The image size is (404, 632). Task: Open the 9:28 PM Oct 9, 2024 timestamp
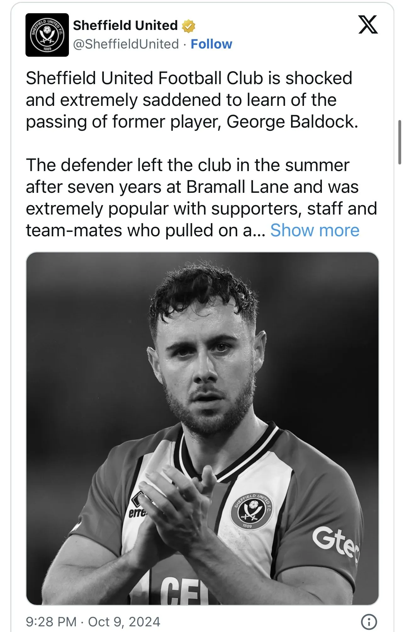point(93,622)
